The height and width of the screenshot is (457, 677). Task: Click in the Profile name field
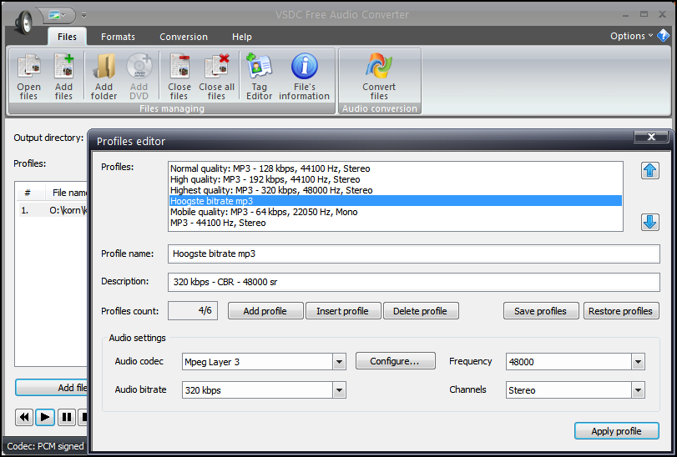click(413, 254)
